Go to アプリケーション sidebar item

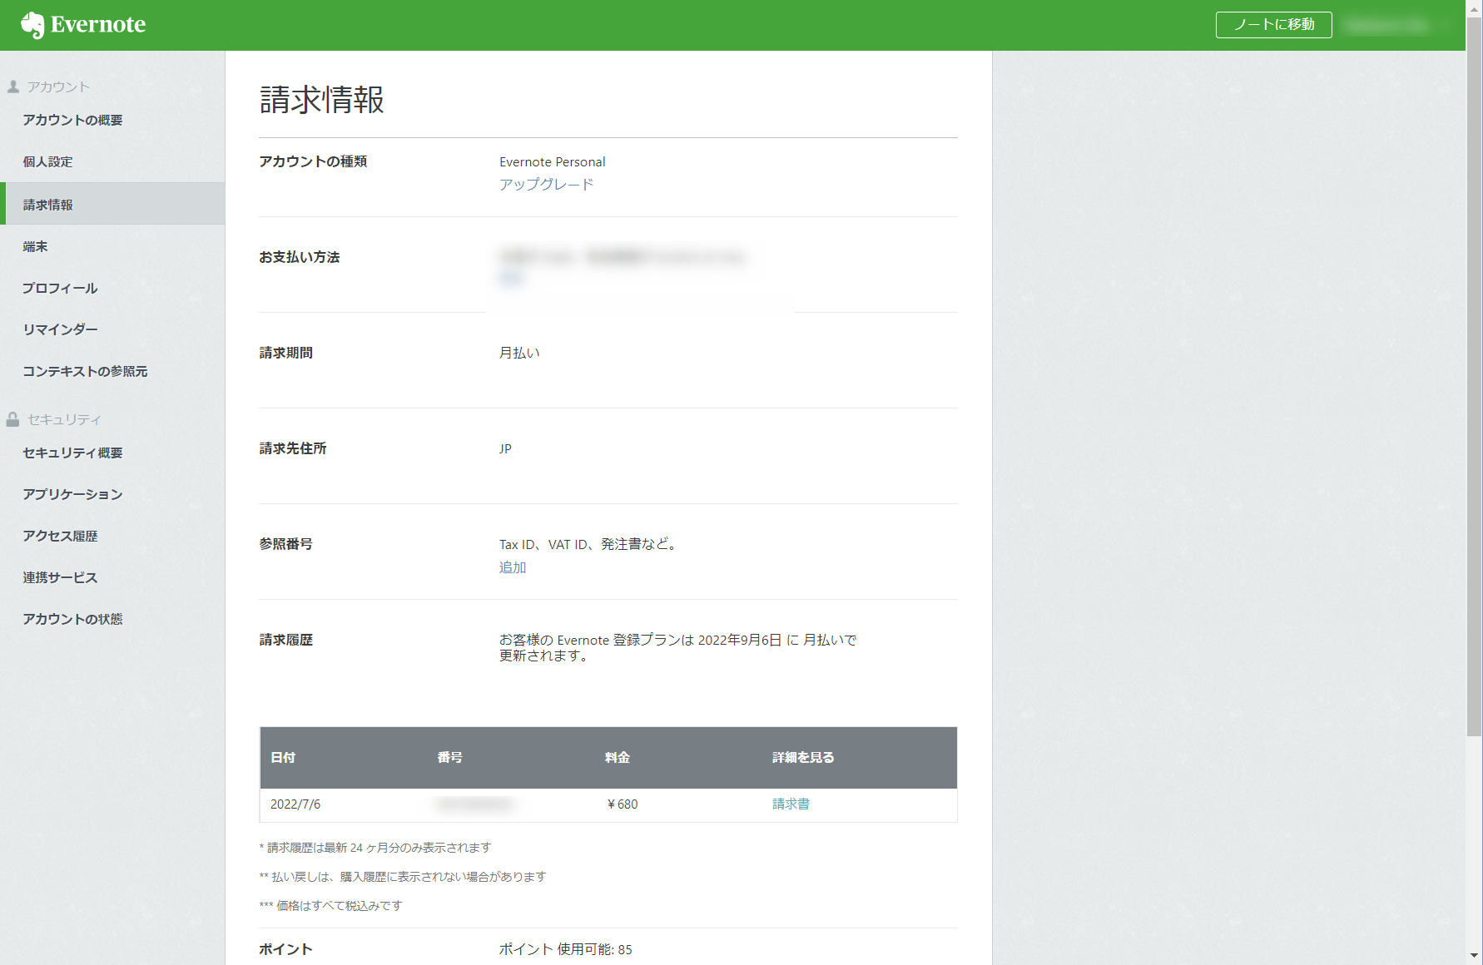coord(72,494)
